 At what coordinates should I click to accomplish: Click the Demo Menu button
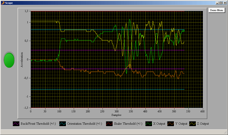tap(217, 10)
